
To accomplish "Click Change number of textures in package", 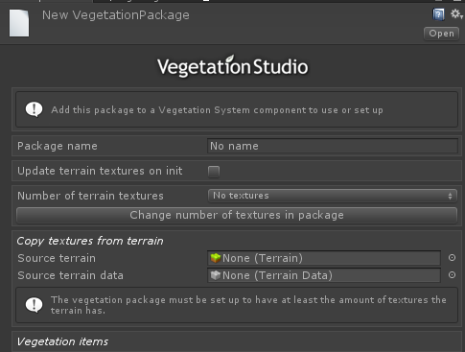I will click(x=237, y=215).
